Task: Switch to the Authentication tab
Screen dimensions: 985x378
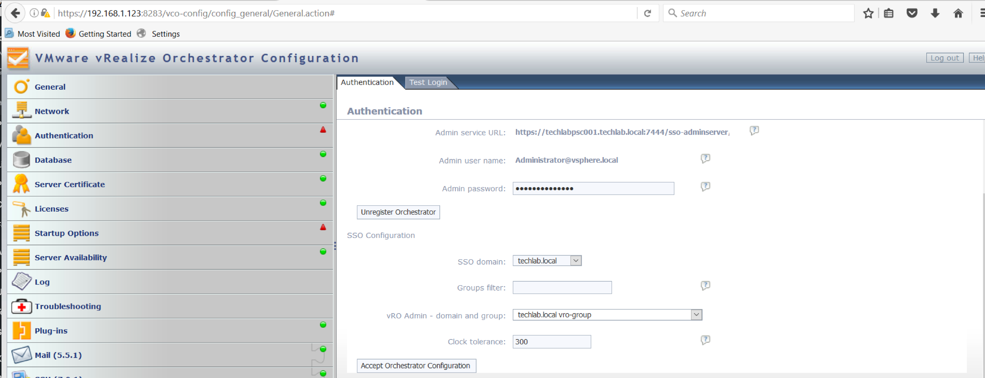Action: coord(367,83)
